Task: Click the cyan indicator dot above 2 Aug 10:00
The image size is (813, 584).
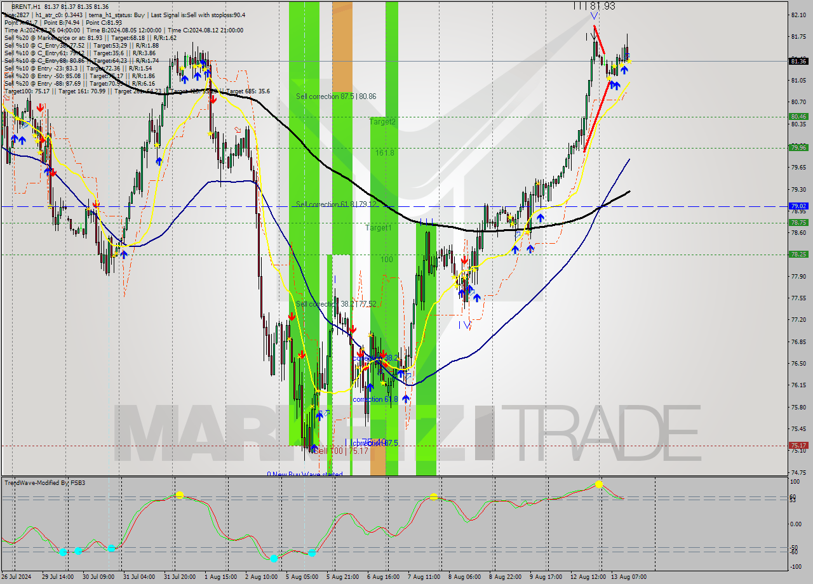Action: (x=274, y=559)
